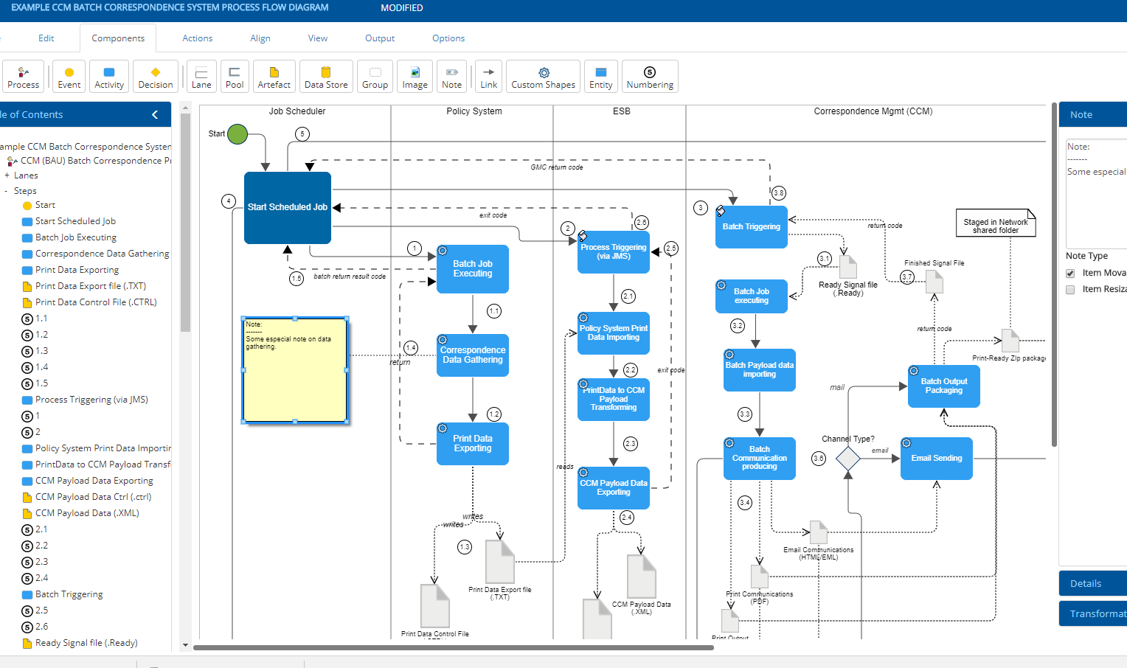The image size is (1127, 668).
Task: Select Start Scheduled Job in contents tree
Action: click(x=75, y=221)
